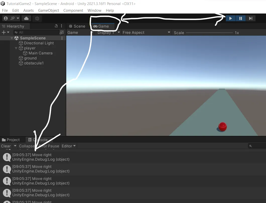
Task: Open the Assets menu
Action: point(29,11)
